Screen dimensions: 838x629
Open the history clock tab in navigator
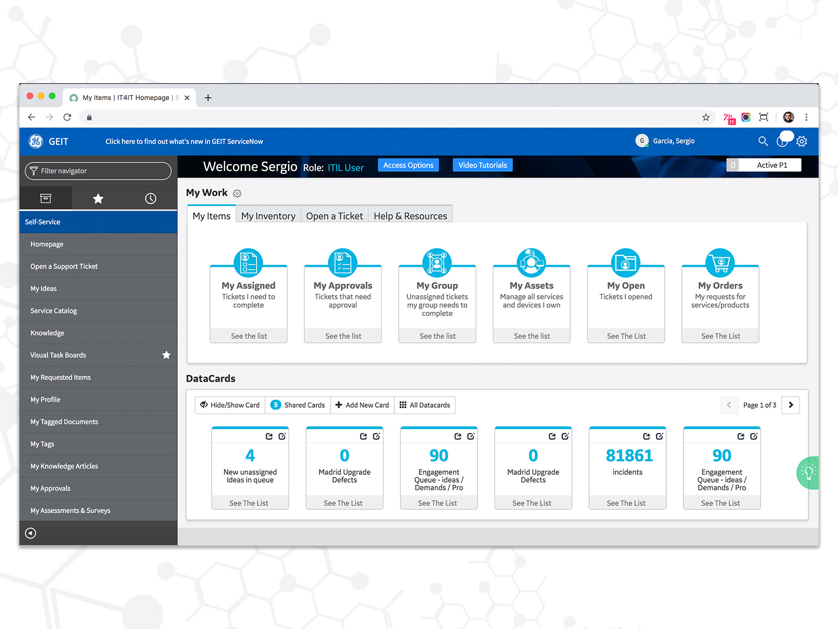(150, 199)
